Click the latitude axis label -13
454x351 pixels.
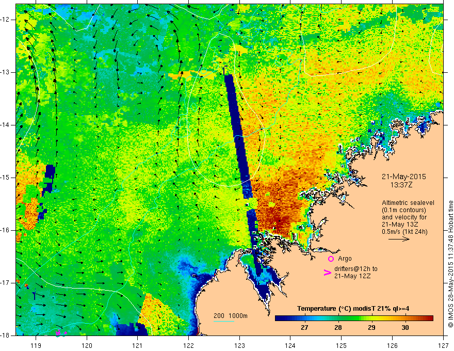[x=6, y=72]
